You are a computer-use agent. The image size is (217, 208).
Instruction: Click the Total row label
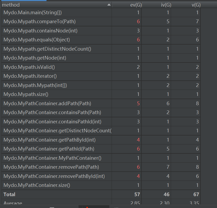coord(9,194)
